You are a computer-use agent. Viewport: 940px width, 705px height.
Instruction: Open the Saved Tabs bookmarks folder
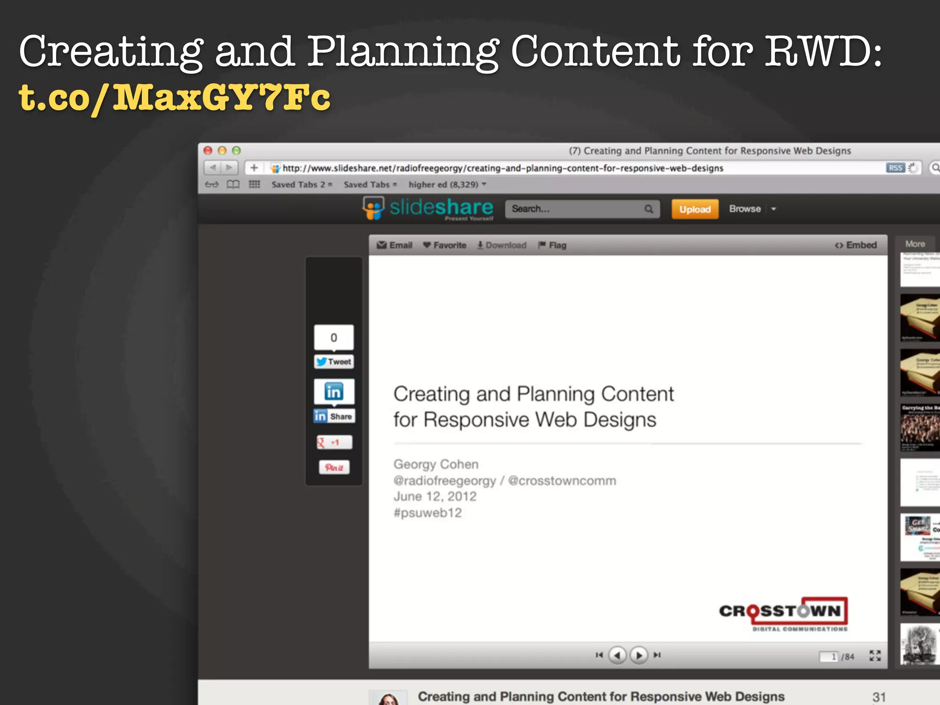coord(370,185)
